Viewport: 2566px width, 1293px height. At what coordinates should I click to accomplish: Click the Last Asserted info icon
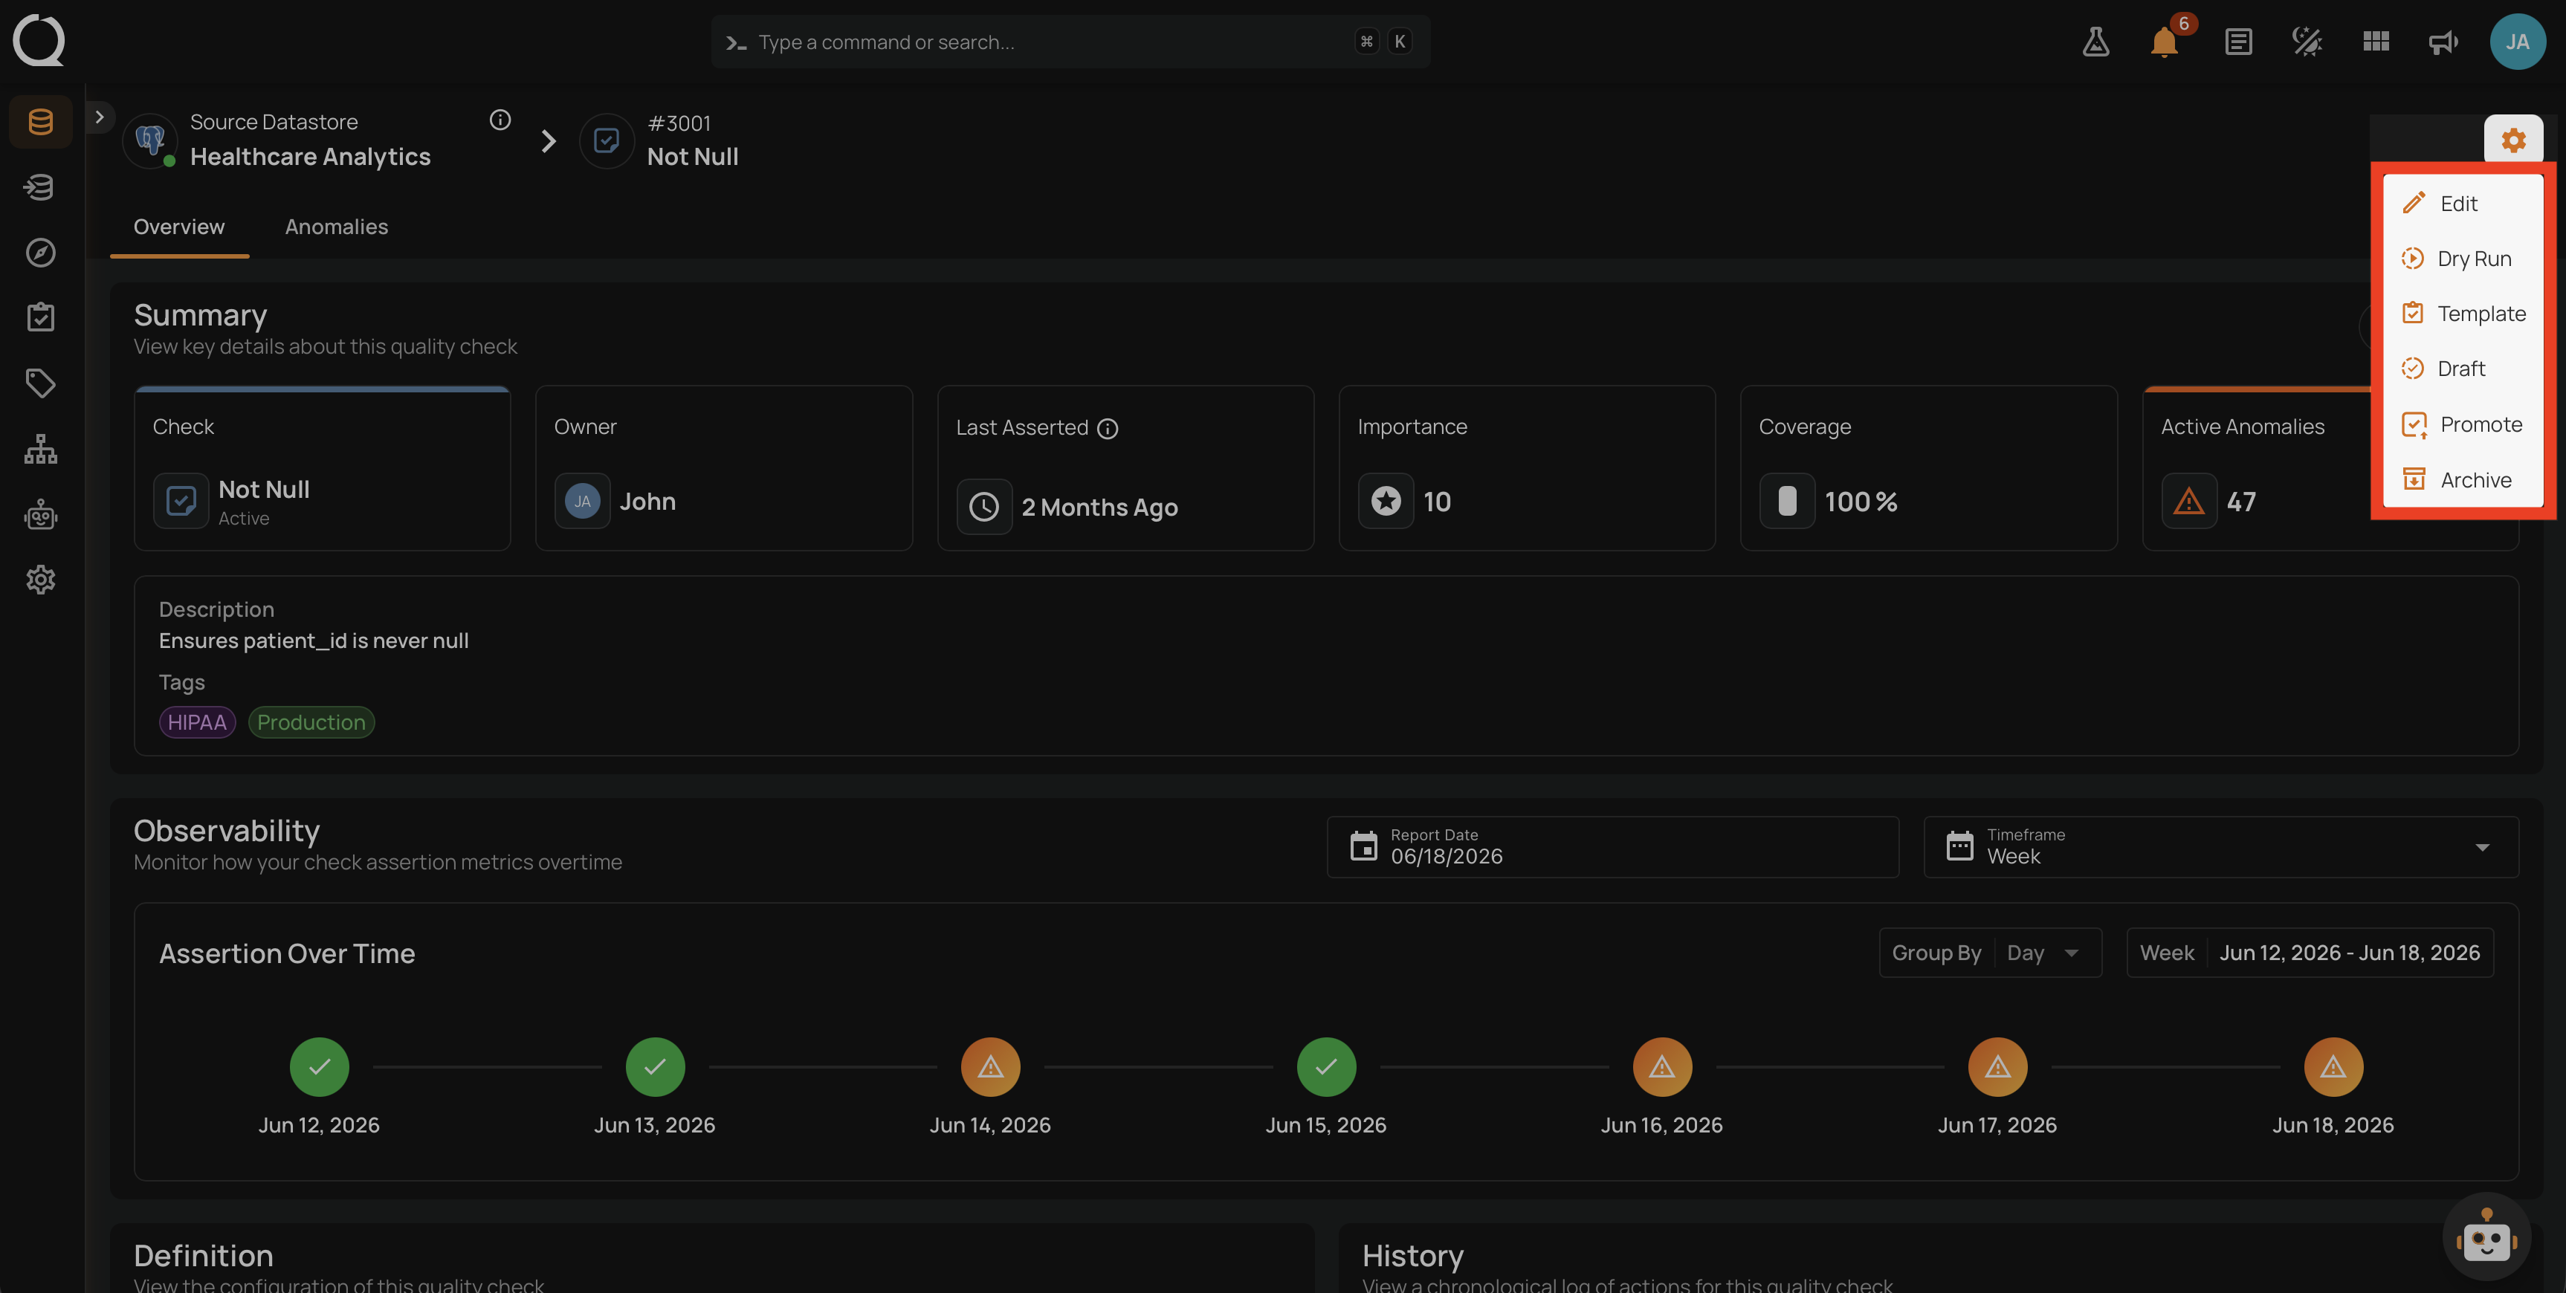click(1108, 428)
